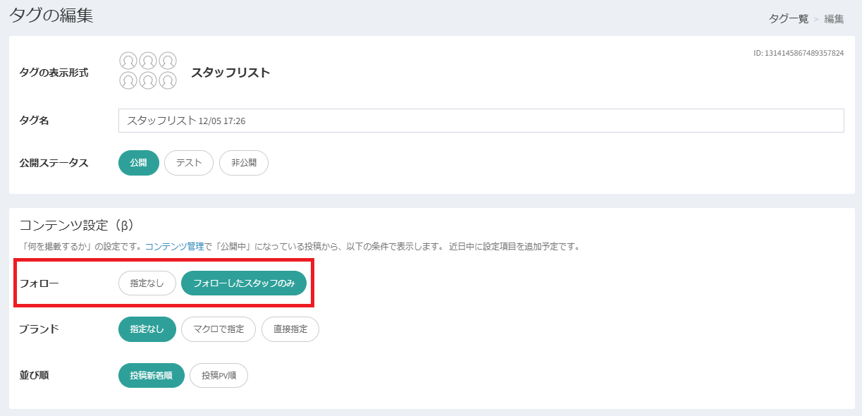862x416 pixels.
Task: Set publish status to 公開
Action: coord(139,163)
